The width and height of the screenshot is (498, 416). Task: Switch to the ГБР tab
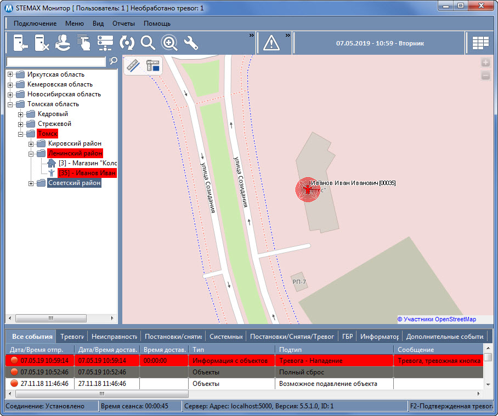click(x=348, y=337)
